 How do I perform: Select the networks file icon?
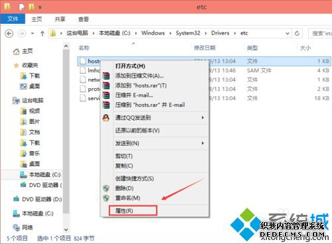click(83, 80)
